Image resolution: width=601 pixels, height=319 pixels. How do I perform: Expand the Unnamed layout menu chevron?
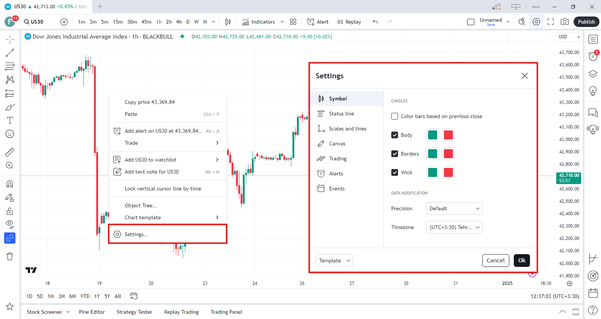508,22
